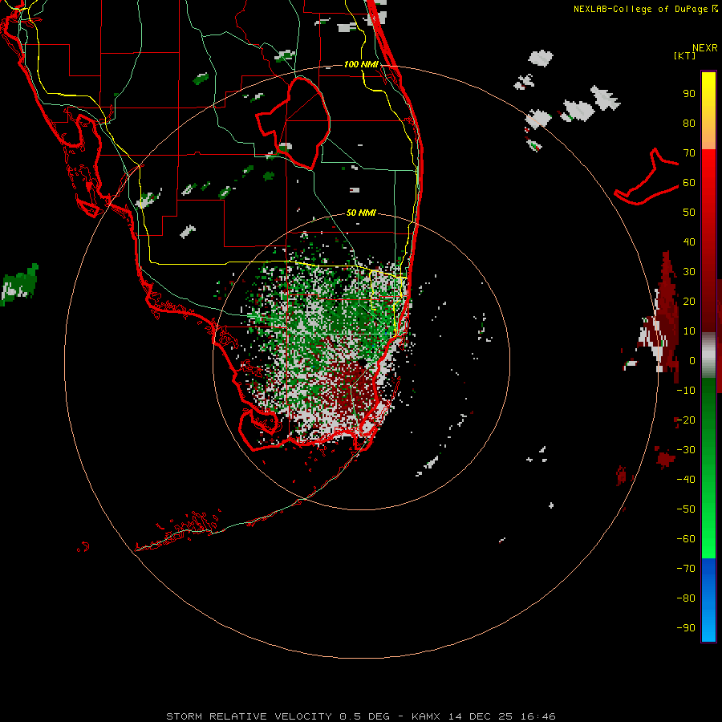The width and height of the screenshot is (722, 722).
Task: Click the tall dark red echo band far east
Action: 667,313
